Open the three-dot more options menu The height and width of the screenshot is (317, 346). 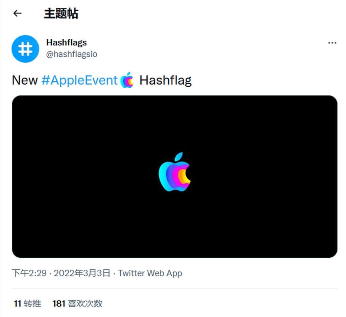click(x=332, y=43)
